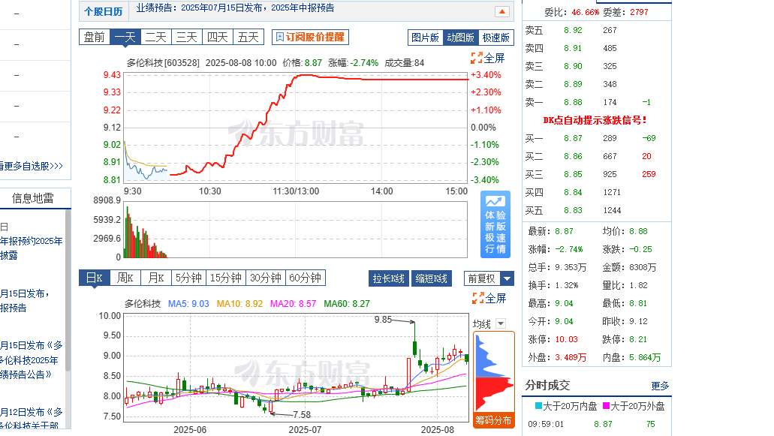
Task: Open the 信息地雷 panel header
Action: (x=32, y=198)
